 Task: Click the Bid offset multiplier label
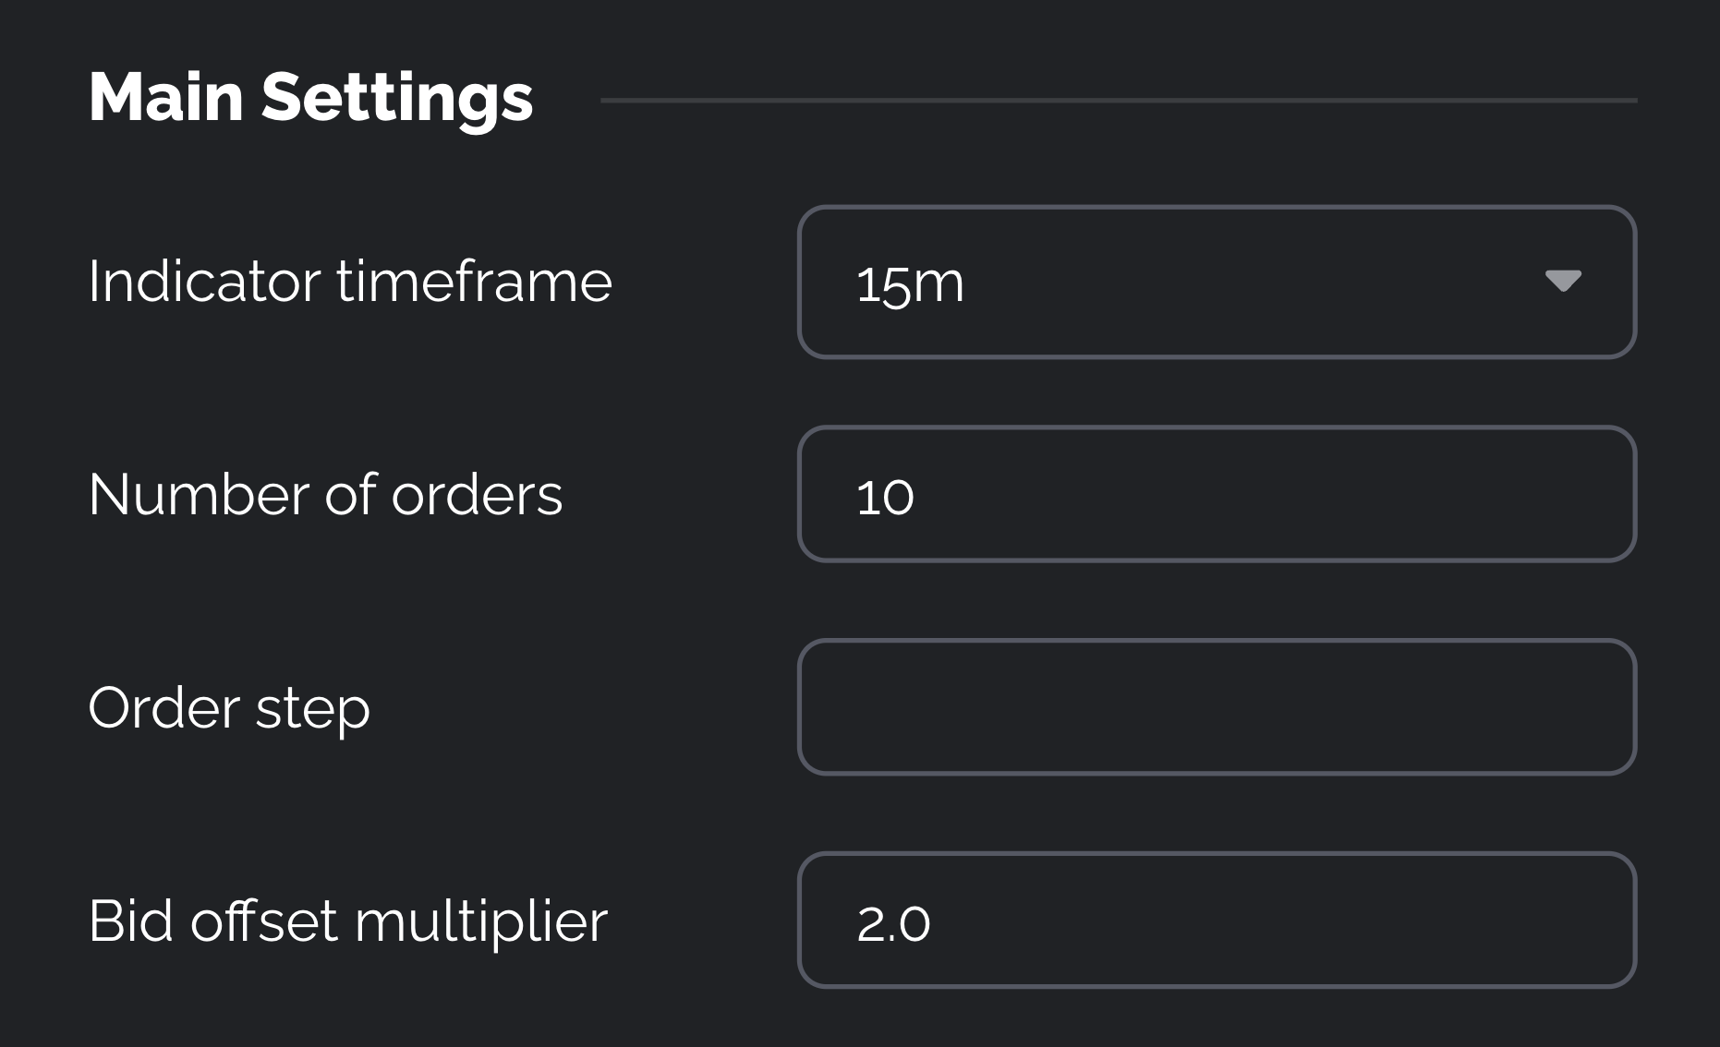(x=348, y=921)
